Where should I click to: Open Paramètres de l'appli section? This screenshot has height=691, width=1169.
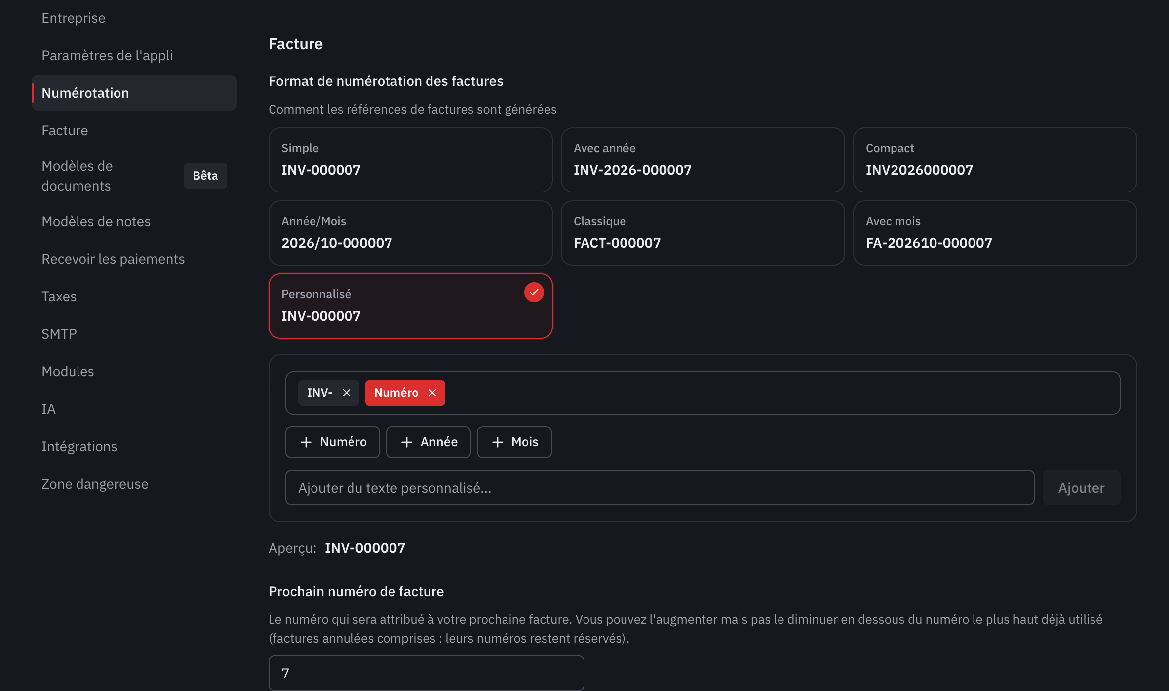coord(134,55)
